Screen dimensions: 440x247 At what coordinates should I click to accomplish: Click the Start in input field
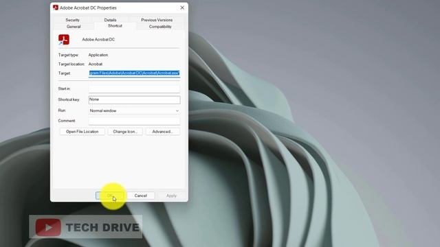pos(134,89)
